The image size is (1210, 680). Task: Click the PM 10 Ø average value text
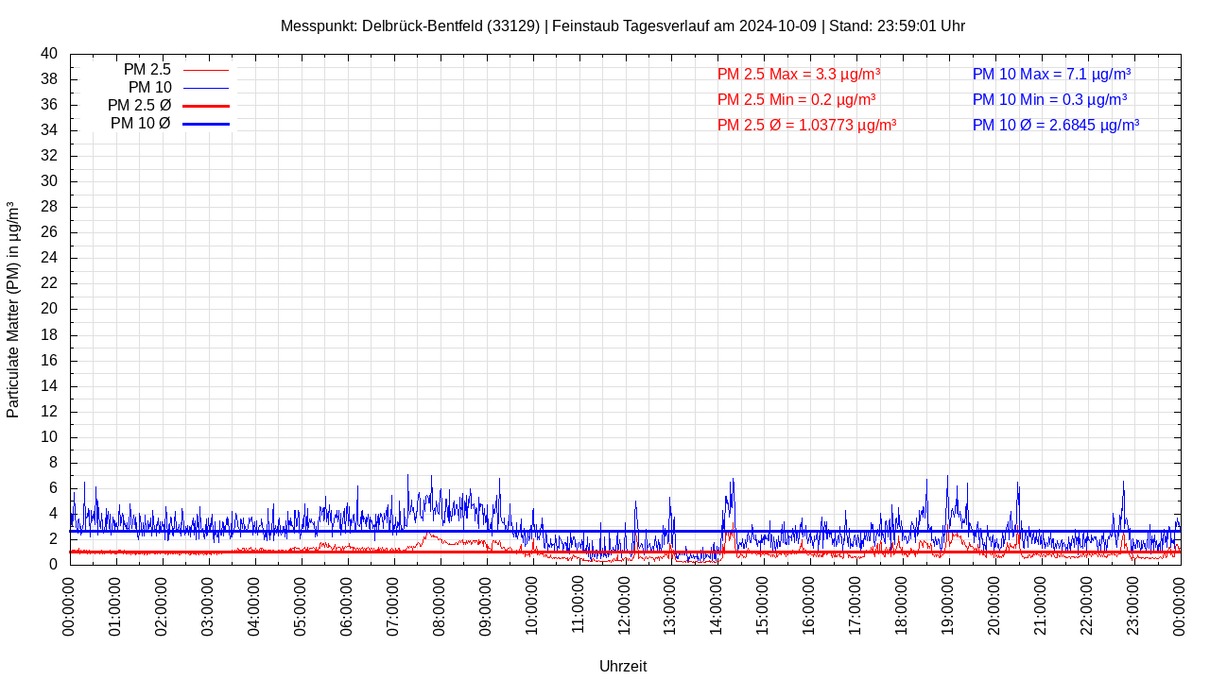(1056, 125)
